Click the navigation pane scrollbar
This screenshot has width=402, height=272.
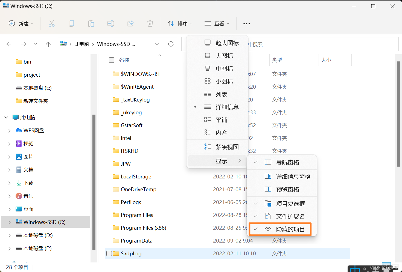pyautogui.click(x=94, y=182)
